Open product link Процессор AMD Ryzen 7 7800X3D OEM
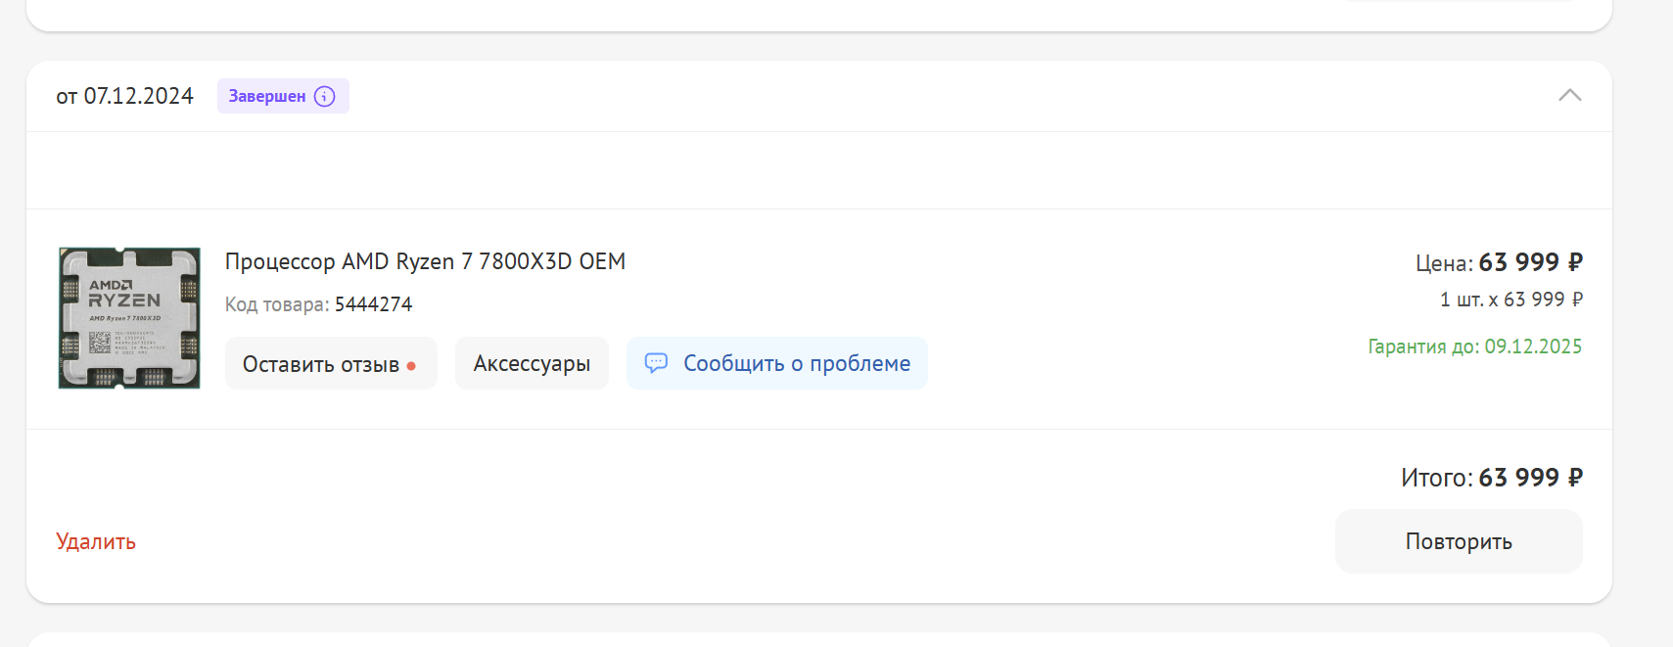1673x647 pixels. click(425, 261)
